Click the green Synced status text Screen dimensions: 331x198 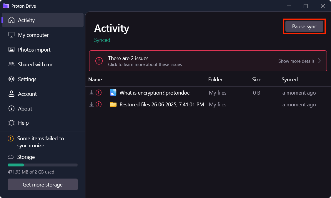102,40
